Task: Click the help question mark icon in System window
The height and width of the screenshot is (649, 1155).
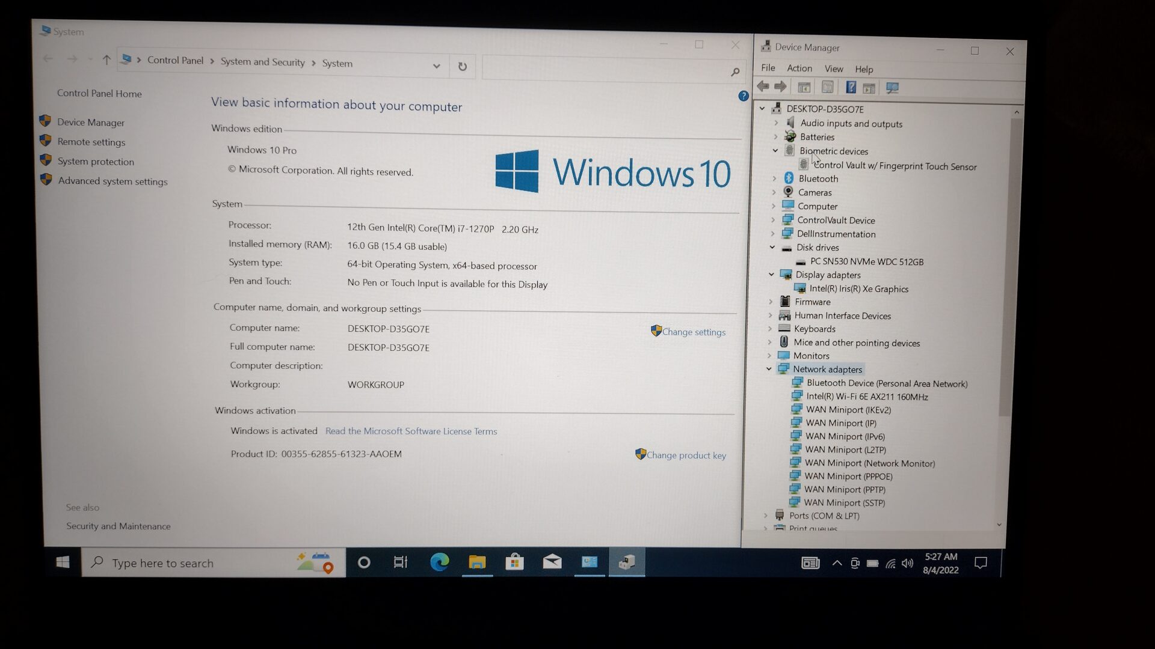Action: [x=744, y=96]
